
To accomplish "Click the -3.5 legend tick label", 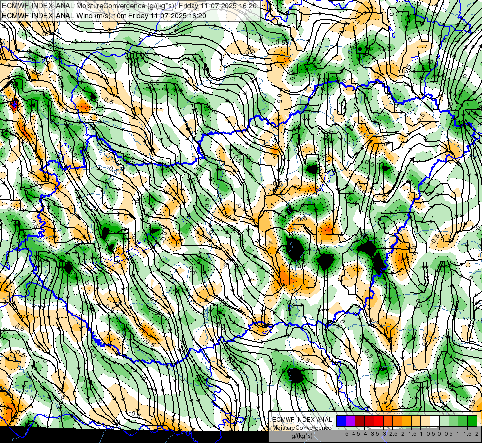I will [374, 434].
